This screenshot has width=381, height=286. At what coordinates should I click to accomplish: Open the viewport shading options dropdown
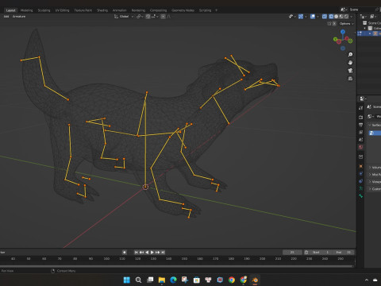[352, 17]
